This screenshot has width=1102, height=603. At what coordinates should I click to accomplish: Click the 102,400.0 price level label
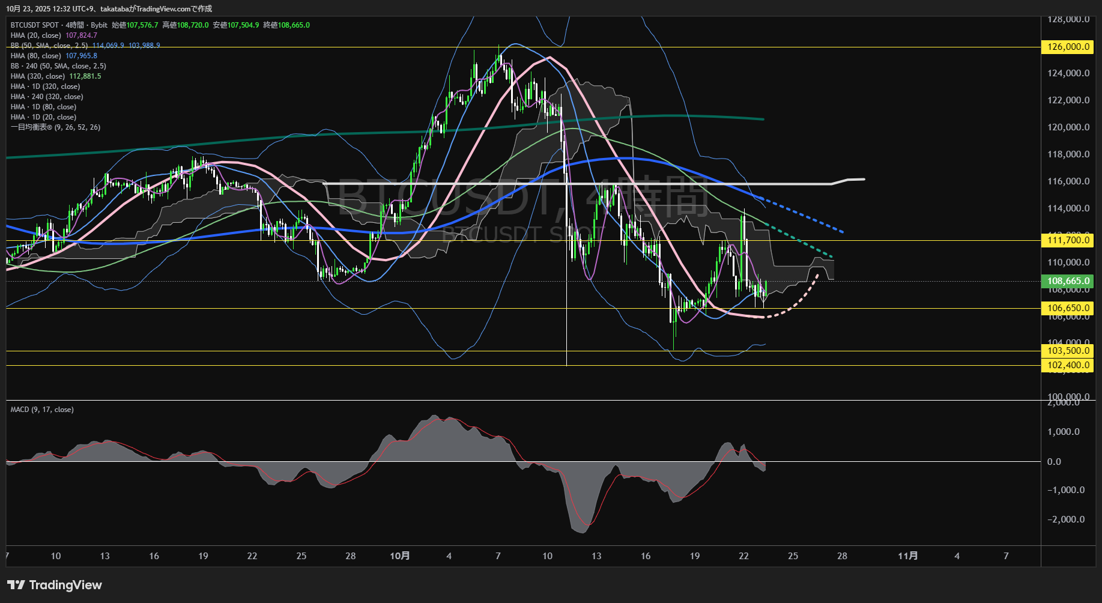1068,365
